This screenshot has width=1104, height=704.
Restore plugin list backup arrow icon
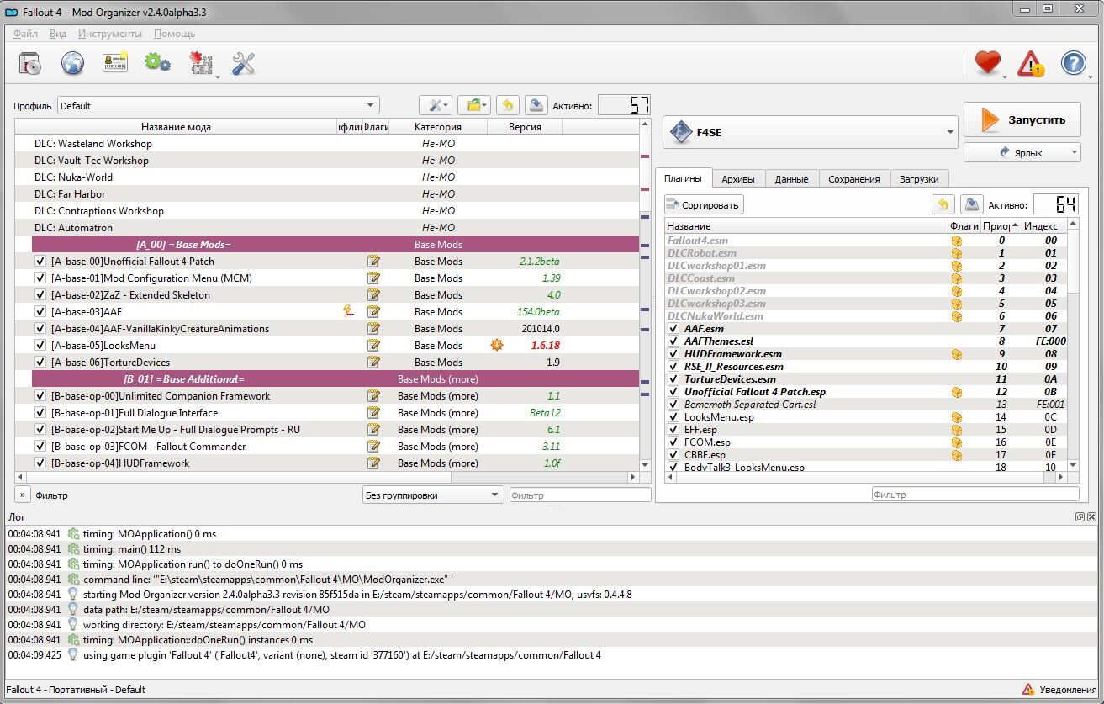tap(943, 204)
